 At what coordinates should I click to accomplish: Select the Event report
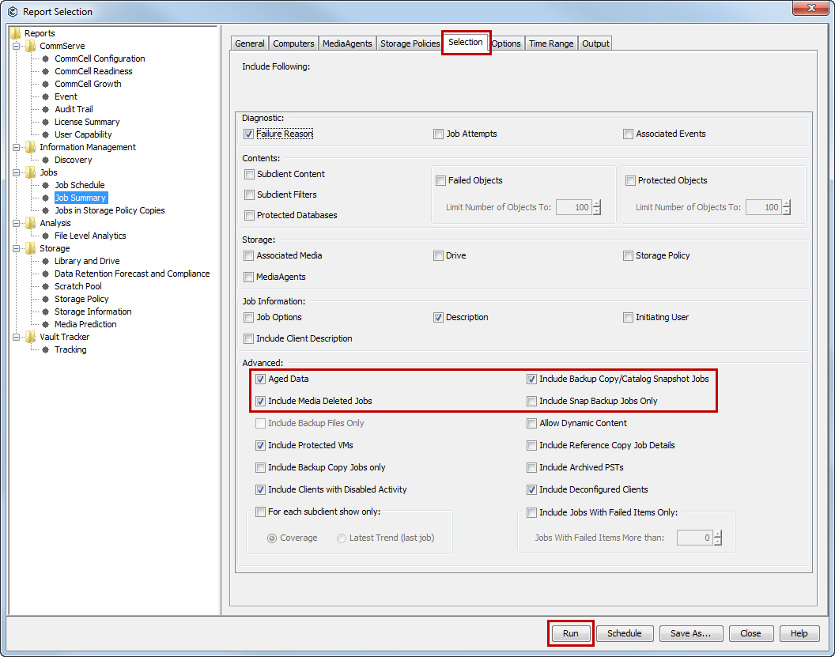pyautogui.click(x=66, y=96)
